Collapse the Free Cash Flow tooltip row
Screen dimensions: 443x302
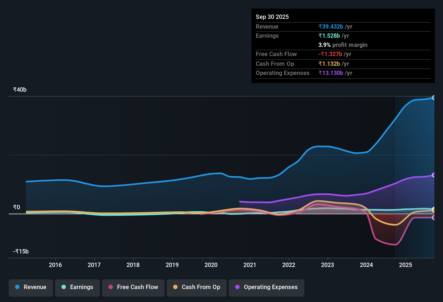pos(276,54)
